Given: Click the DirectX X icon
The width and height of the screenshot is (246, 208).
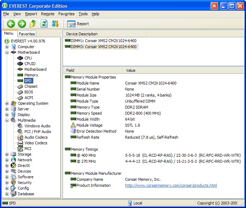Looking at the screenshot, I should click(13, 166).
